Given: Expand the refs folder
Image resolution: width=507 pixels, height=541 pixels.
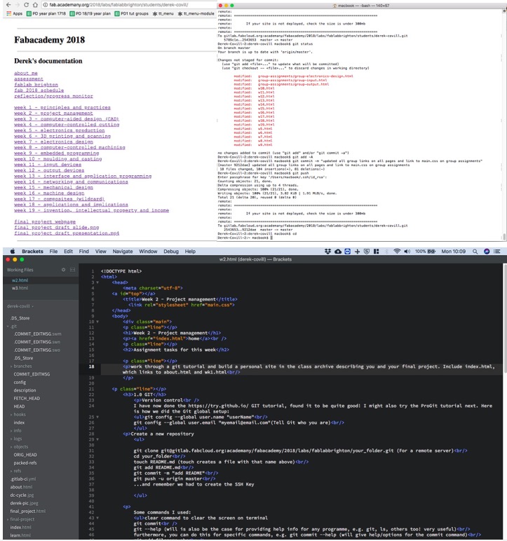Looking at the screenshot, I should (x=11, y=471).
